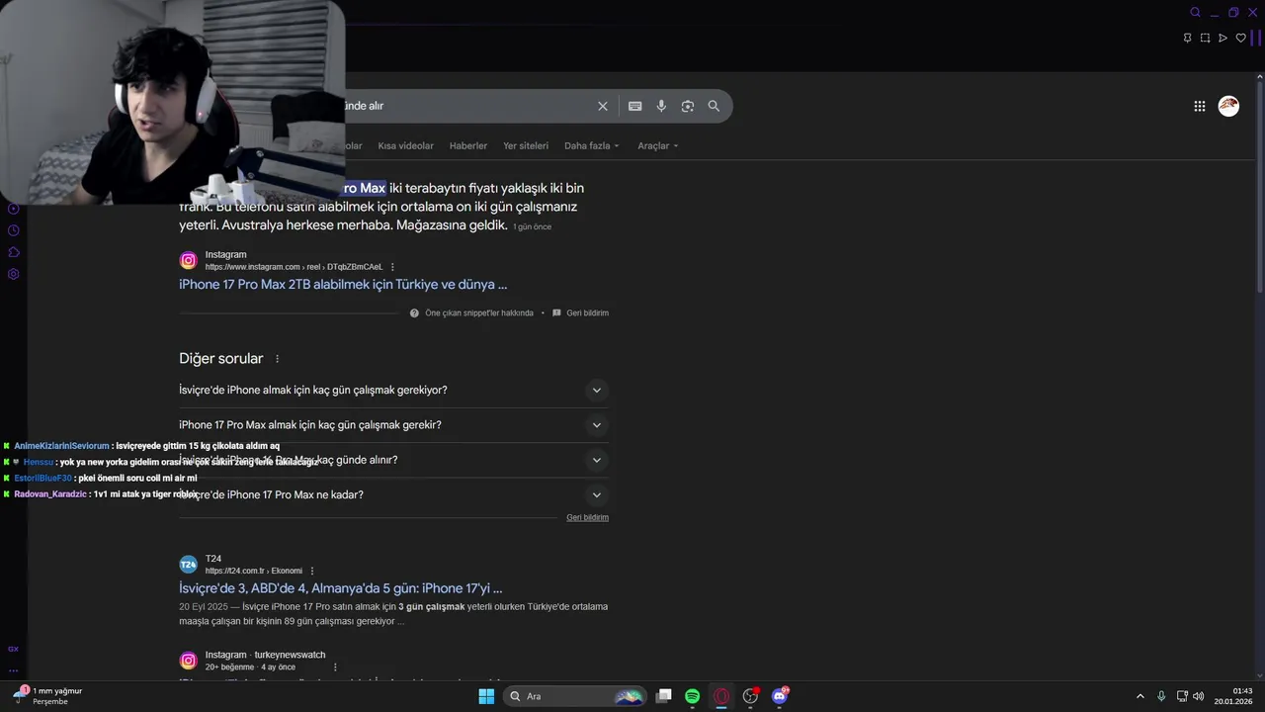Screen dimensions: 1265x712
Task: Click tray microphone icon
Action: click(x=1161, y=696)
